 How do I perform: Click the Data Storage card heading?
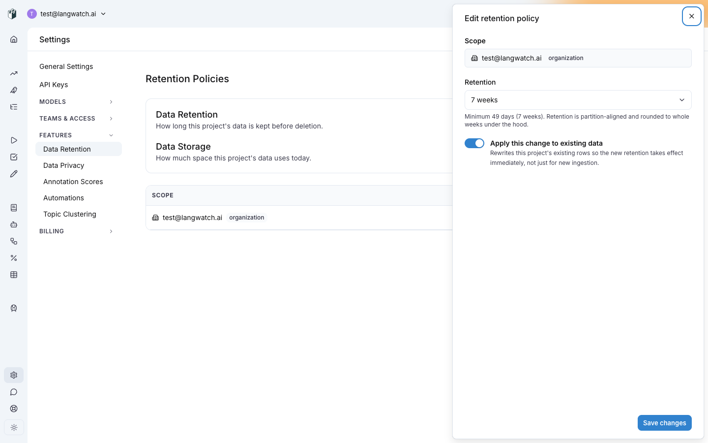pyautogui.click(x=183, y=147)
